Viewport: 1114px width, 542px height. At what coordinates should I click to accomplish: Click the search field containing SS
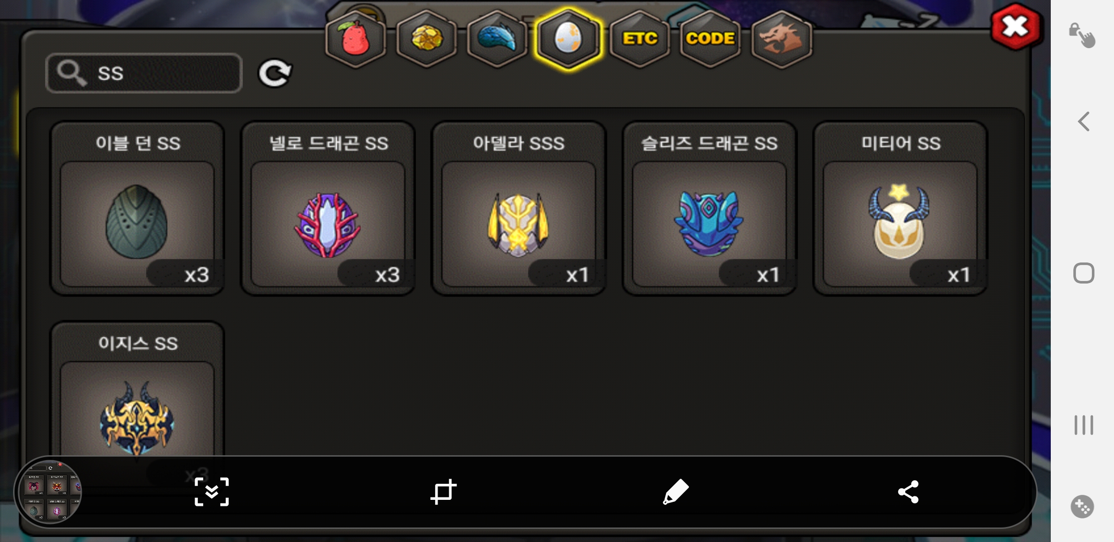pyautogui.click(x=144, y=73)
